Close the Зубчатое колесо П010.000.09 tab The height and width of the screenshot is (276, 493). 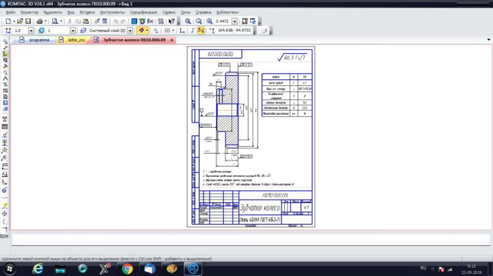point(171,41)
